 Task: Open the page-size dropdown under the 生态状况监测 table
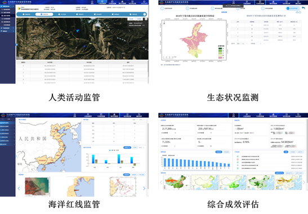[x=242, y=43]
